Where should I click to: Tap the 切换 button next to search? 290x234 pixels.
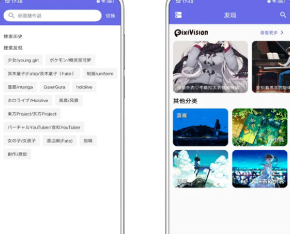coord(111,16)
